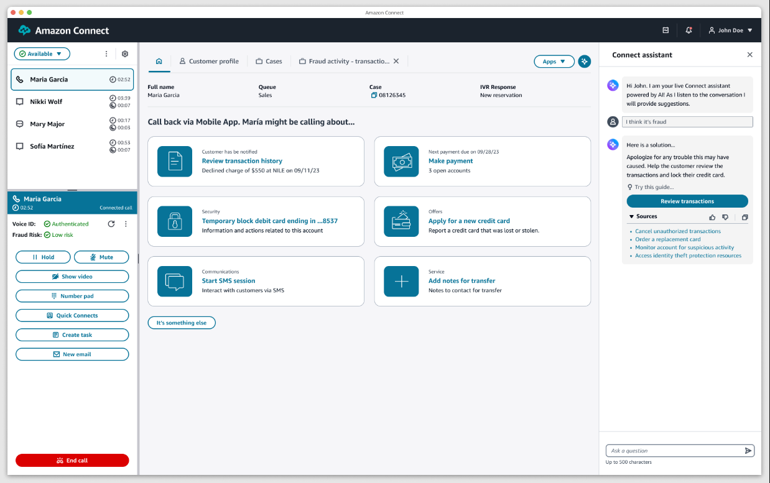Copy the case number 08126345 icon
The image size is (770, 483).
[374, 95]
